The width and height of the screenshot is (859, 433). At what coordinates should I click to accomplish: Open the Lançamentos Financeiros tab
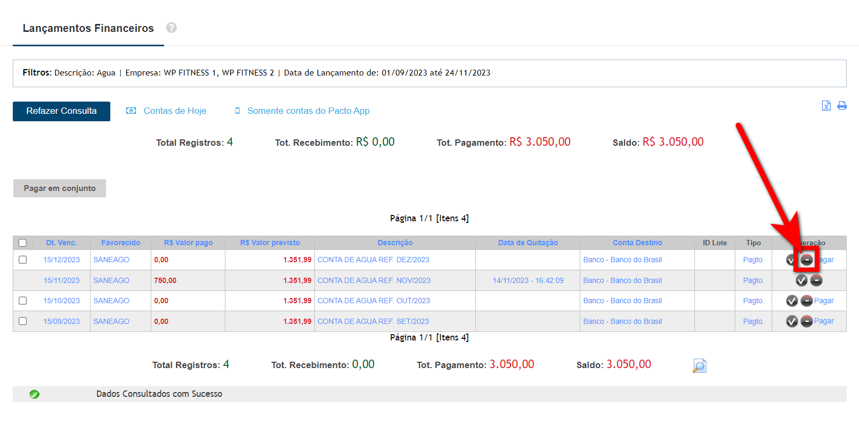[88, 28]
